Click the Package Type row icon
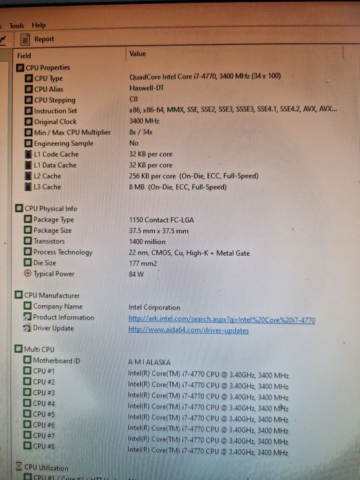Image resolution: width=360 pixels, height=480 pixels. click(27, 219)
